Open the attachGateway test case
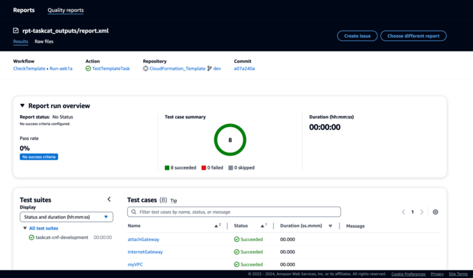Viewport: 473px width, 278px height. pos(143,240)
